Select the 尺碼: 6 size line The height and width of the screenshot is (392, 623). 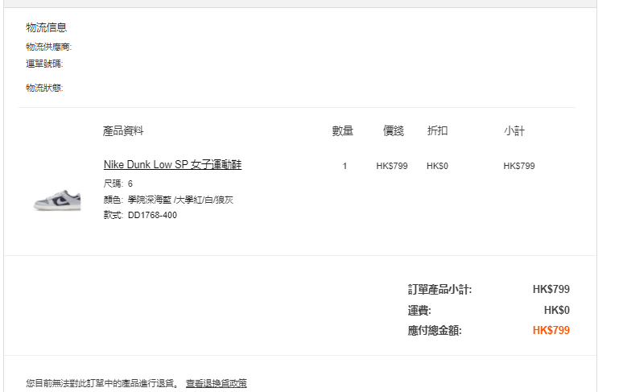118,184
